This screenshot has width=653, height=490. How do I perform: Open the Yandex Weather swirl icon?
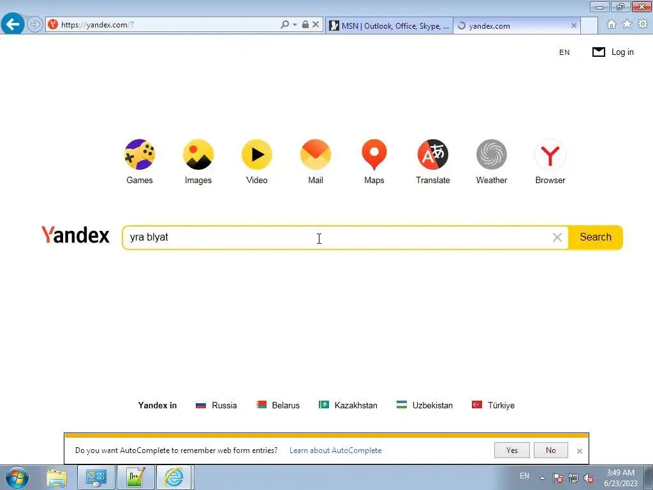492,154
